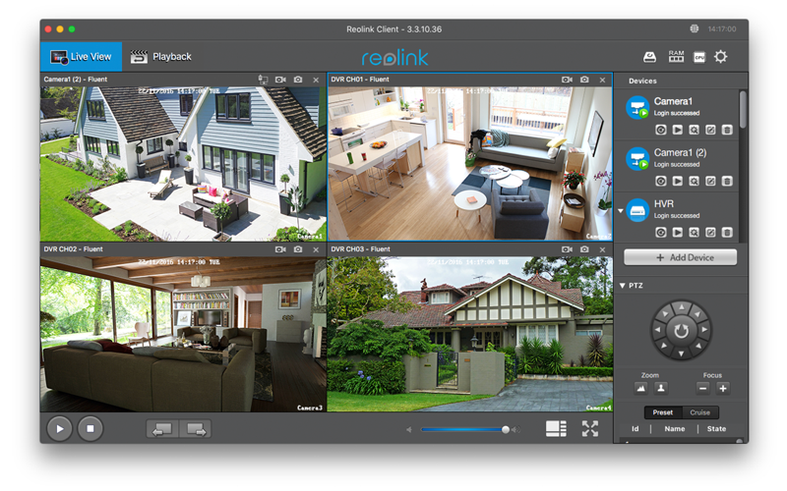Play all live streams

click(x=60, y=429)
